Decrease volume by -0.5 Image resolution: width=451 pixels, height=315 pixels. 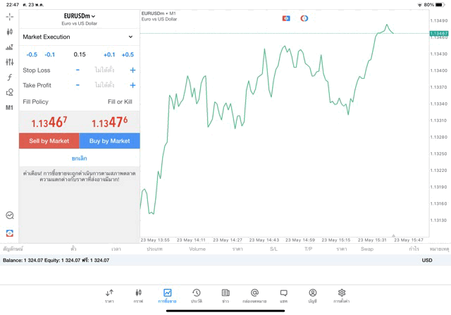point(32,54)
